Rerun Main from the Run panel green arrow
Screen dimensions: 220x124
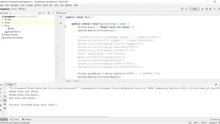click(x=1, y=89)
